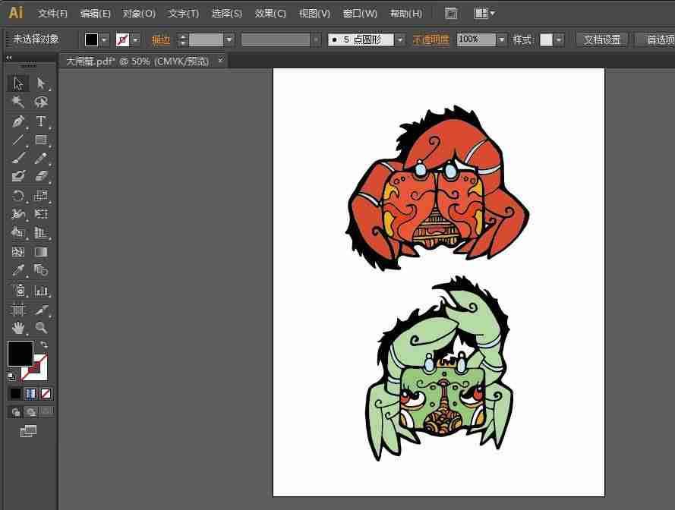Screen dimensions: 675x510
Task: Enable Draw Normal mode
Action: 16,412
